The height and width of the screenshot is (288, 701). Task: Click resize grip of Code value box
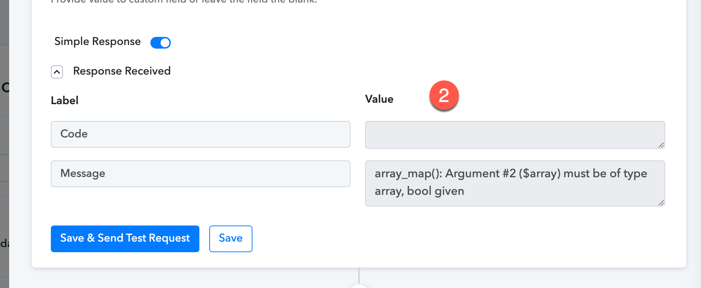point(661,145)
